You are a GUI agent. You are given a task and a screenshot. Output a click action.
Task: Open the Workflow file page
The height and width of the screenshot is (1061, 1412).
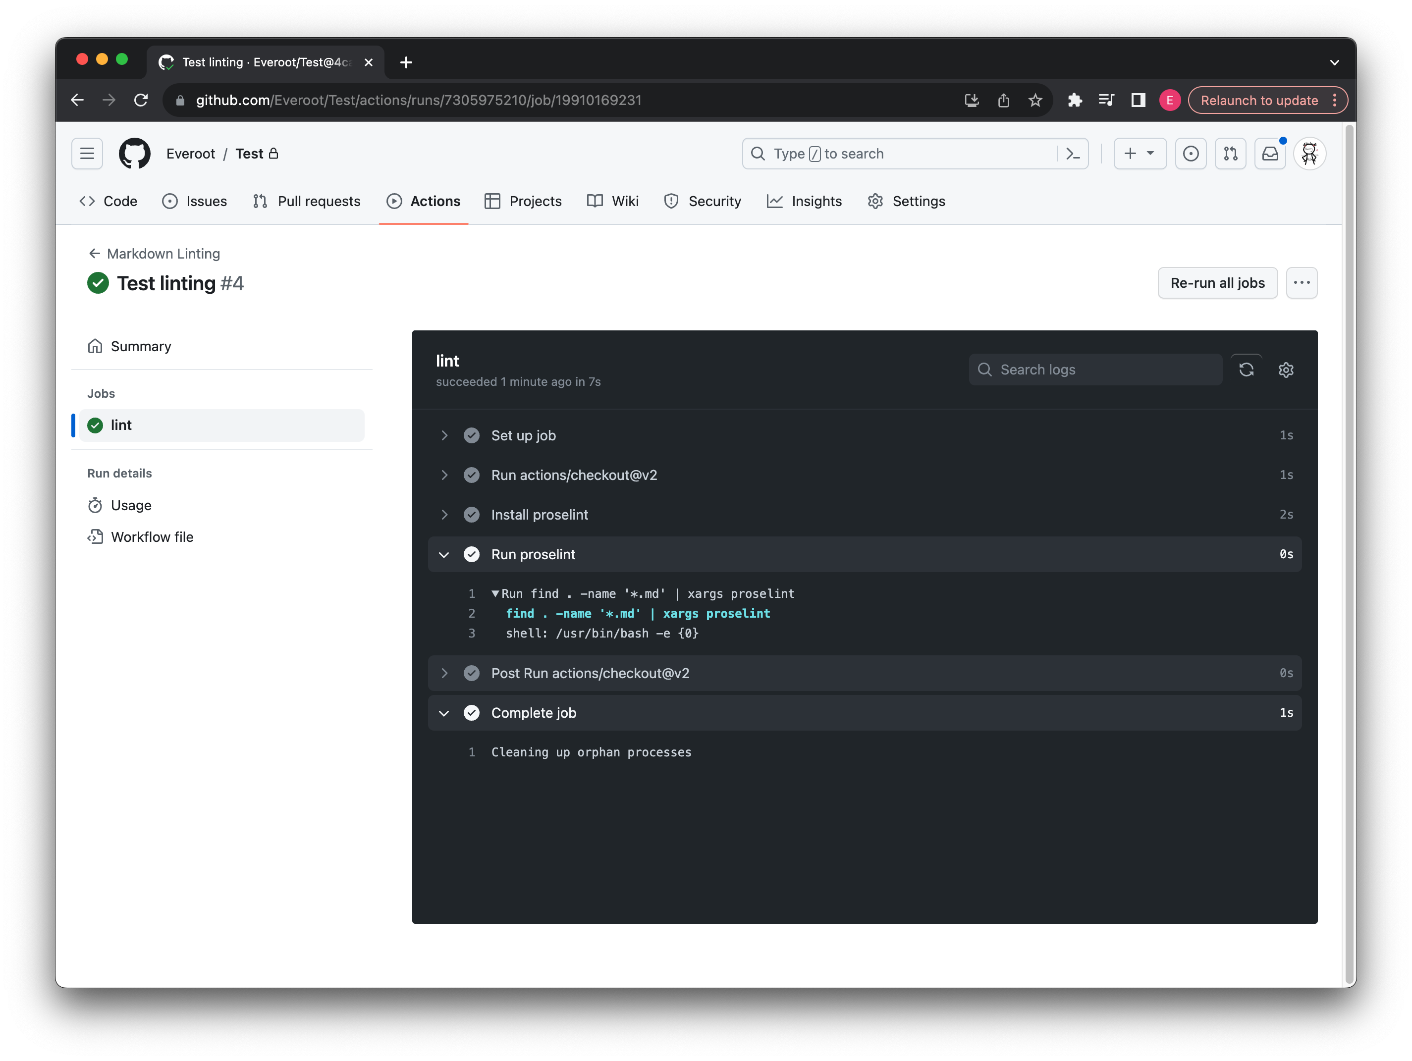(x=152, y=537)
